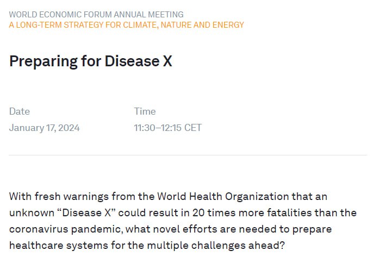Click the word unknown in the description
The height and width of the screenshot is (263, 373).
click(32, 212)
